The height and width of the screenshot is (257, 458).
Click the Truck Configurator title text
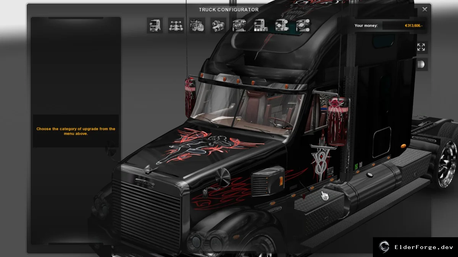[229, 10]
